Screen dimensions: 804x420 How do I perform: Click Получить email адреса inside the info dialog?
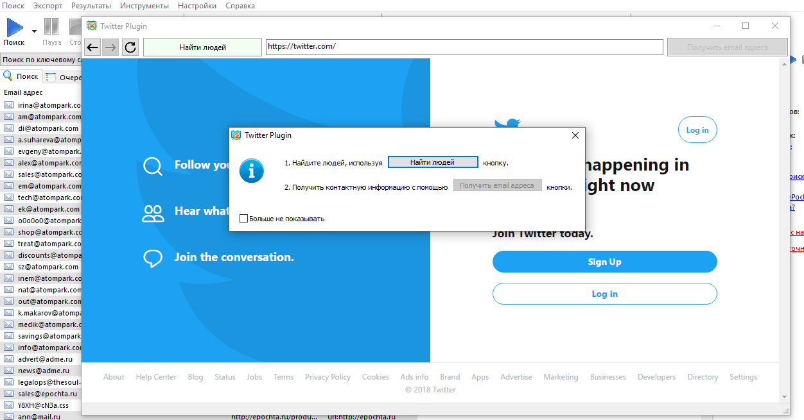pos(497,185)
